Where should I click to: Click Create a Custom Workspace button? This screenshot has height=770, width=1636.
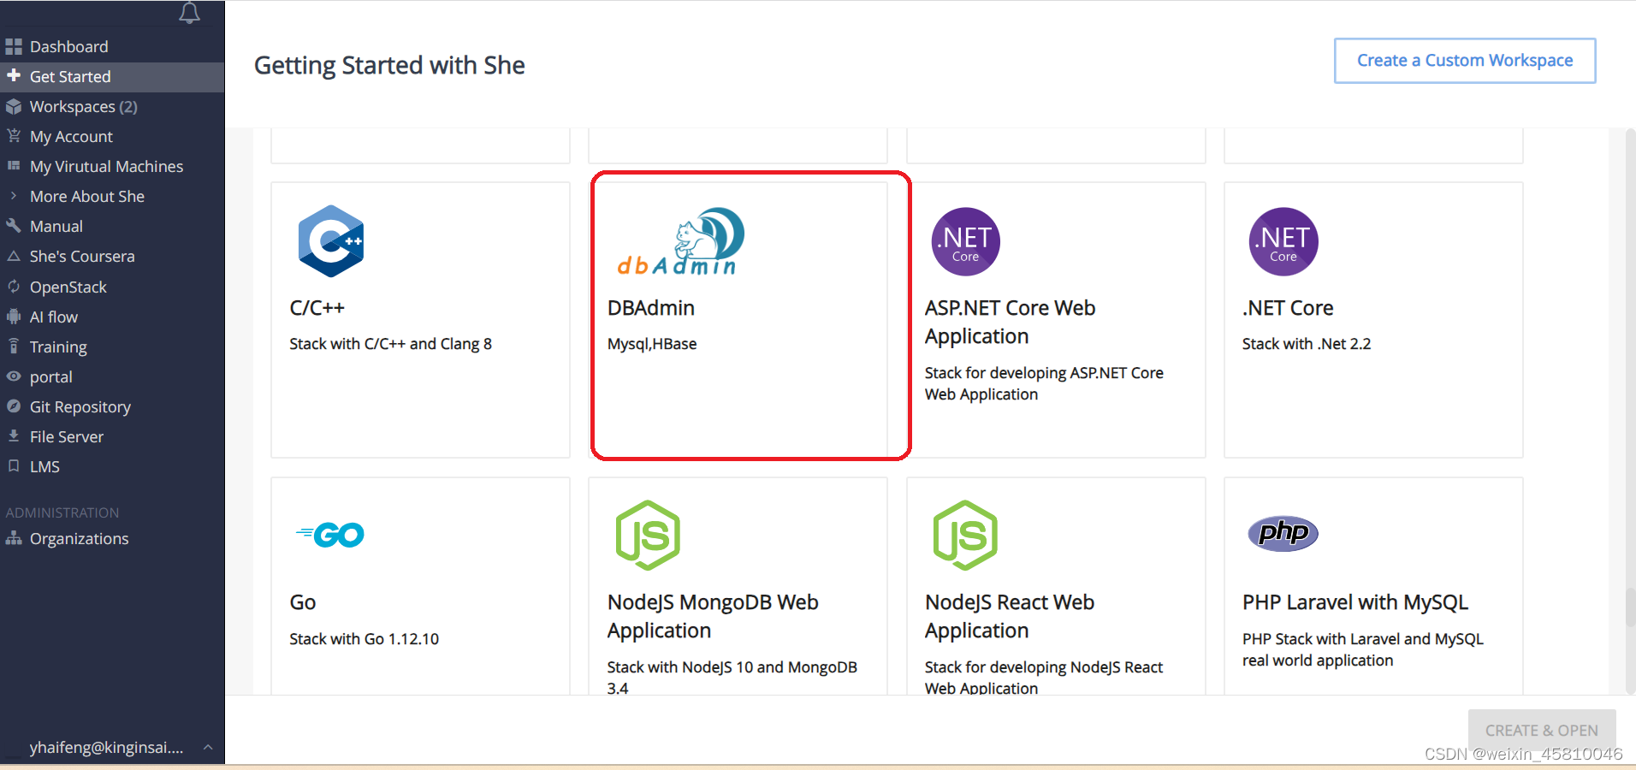point(1465,61)
